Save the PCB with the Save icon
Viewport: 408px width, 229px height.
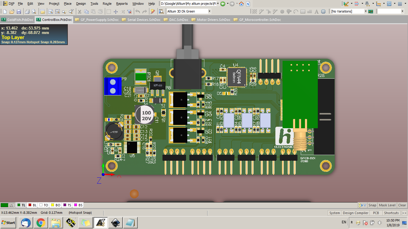click(x=19, y=12)
